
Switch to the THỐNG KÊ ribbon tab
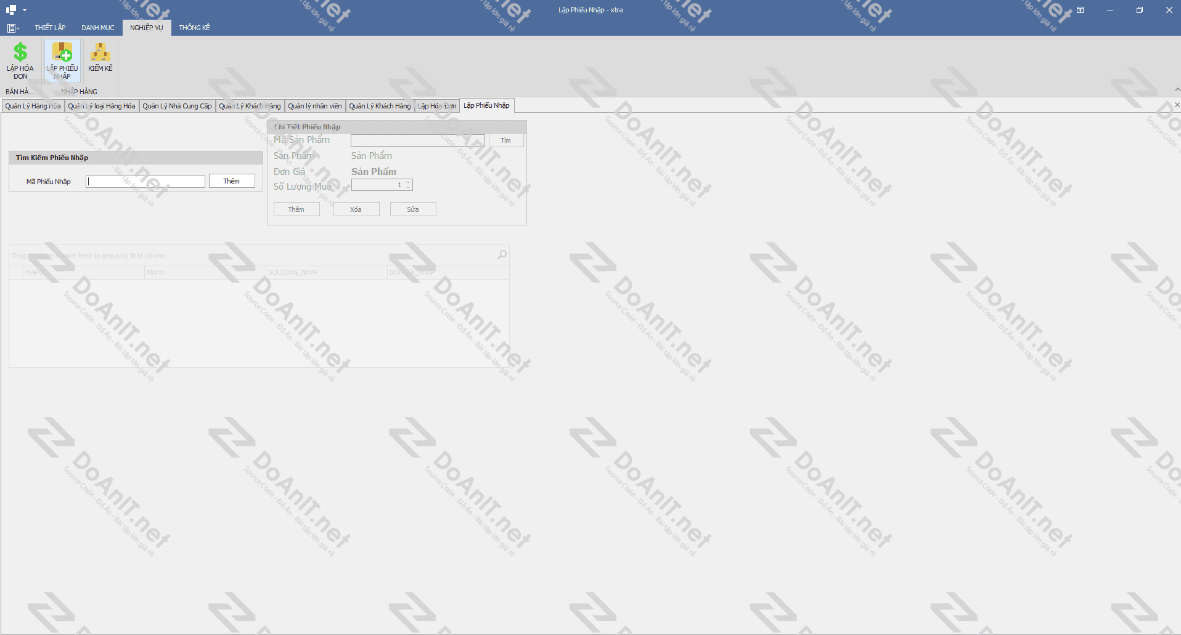(x=195, y=28)
